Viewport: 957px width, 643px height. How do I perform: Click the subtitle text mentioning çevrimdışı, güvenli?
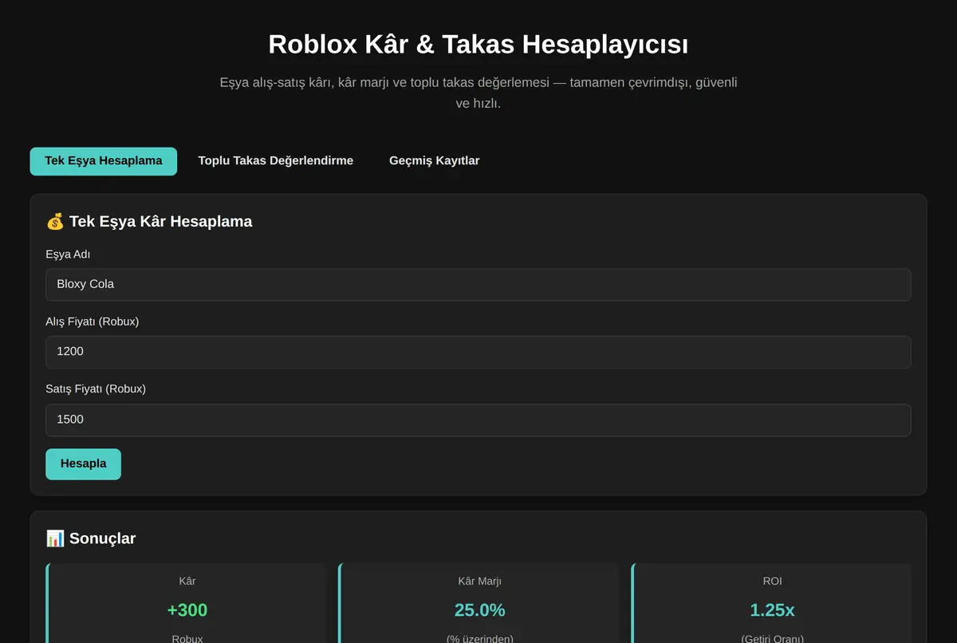click(x=478, y=93)
